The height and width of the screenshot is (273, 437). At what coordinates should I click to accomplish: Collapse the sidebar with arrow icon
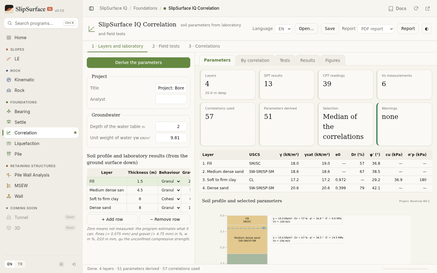tap(74, 264)
